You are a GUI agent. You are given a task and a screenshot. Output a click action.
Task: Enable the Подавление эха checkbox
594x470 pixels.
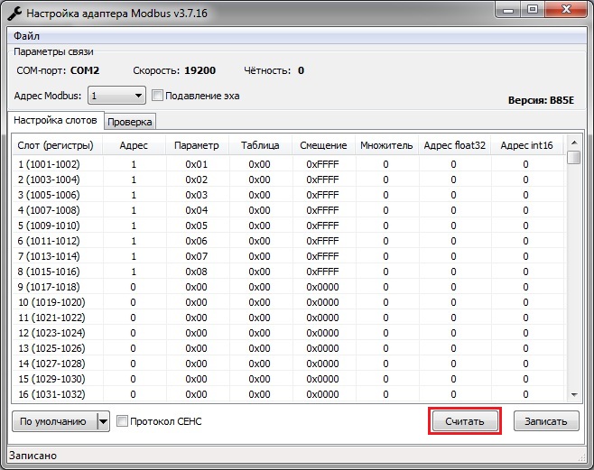coord(157,96)
